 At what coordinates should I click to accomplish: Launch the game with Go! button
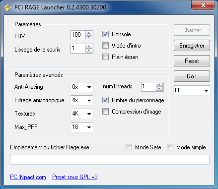[192, 76]
